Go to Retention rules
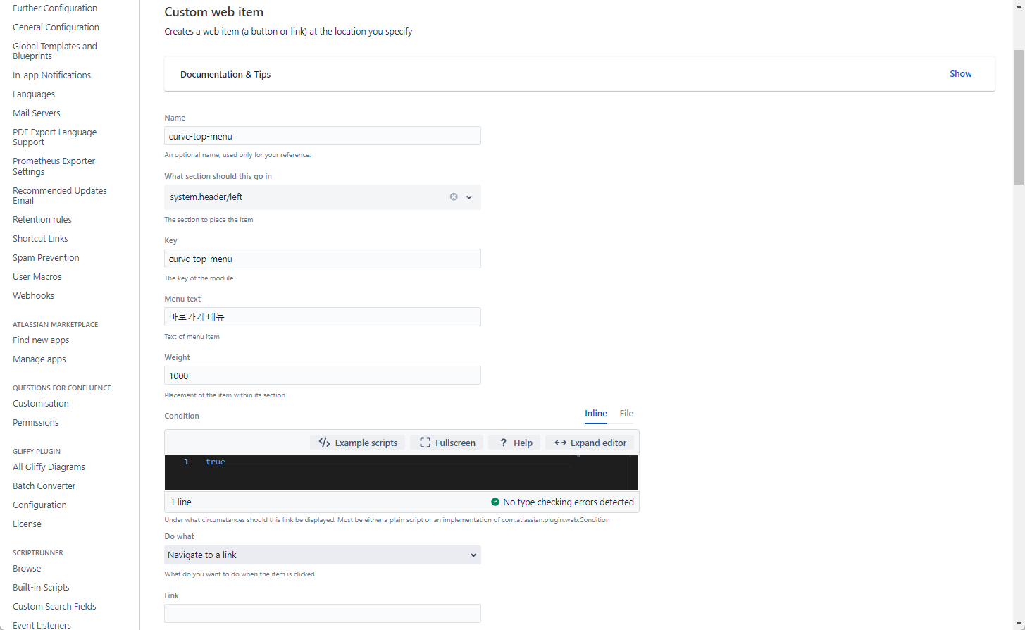 click(x=42, y=220)
